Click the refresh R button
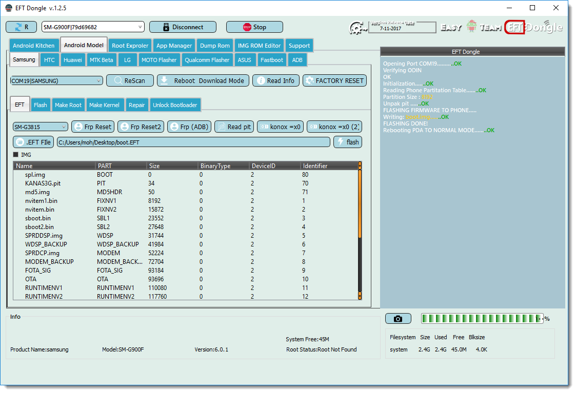The width and height of the screenshot is (576, 393). point(22,27)
